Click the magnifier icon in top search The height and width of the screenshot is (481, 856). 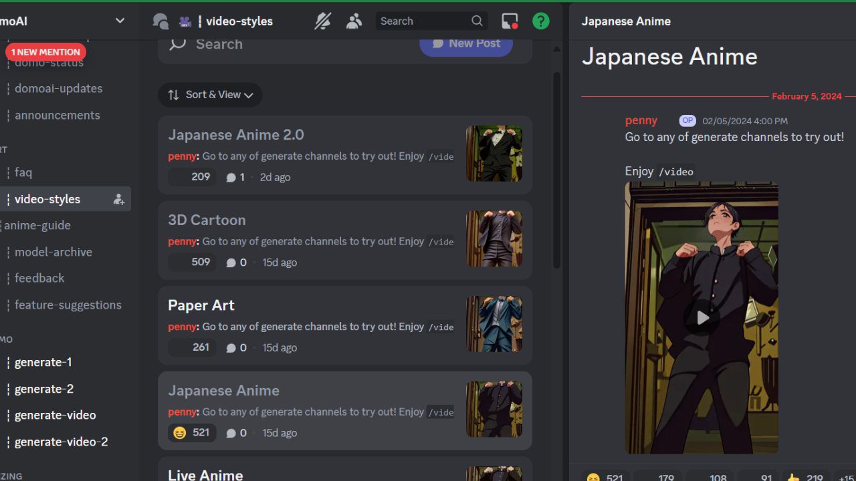477,21
